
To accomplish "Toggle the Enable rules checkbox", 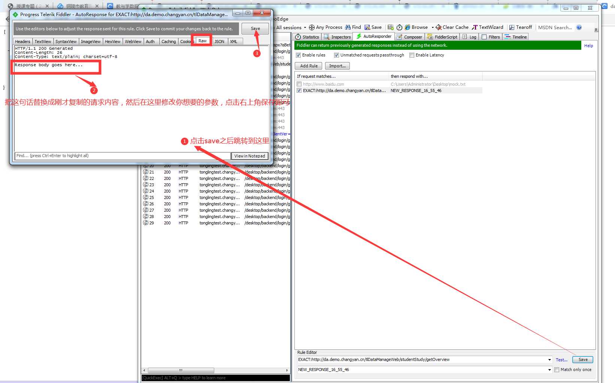I will [299, 55].
